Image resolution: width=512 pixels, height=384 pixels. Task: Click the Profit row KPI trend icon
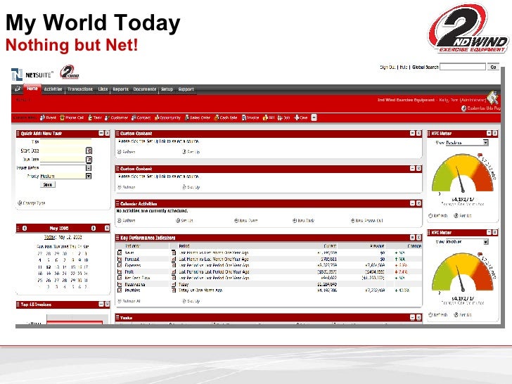tap(120, 271)
